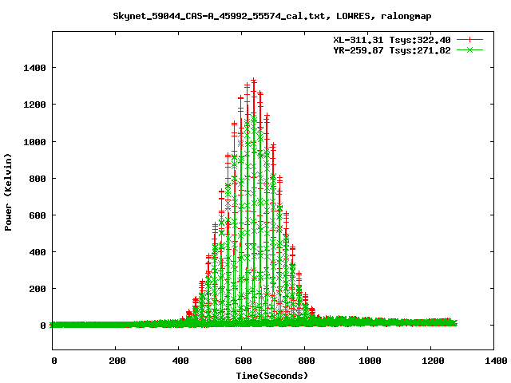Image resolution: width=511 pixels, height=383 pixels.
Task: Click the 0 y-axis tick label
Action: point(43,326)
